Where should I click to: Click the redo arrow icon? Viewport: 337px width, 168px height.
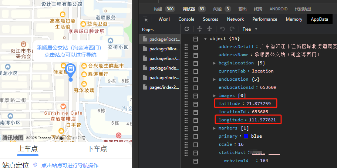pyautogui.click(x=232, y=29)
